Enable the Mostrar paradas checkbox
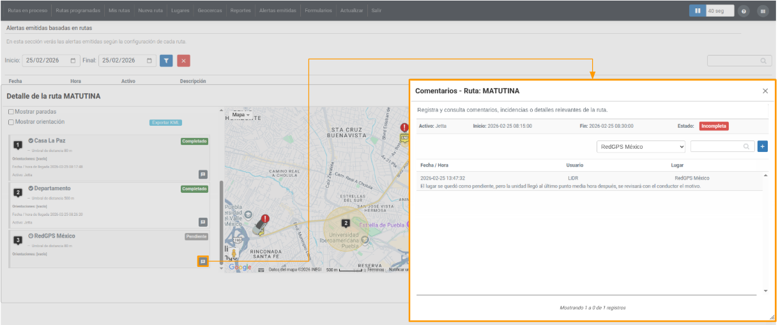The height and width of the screenshot is (325, 778). click(10, 112)
